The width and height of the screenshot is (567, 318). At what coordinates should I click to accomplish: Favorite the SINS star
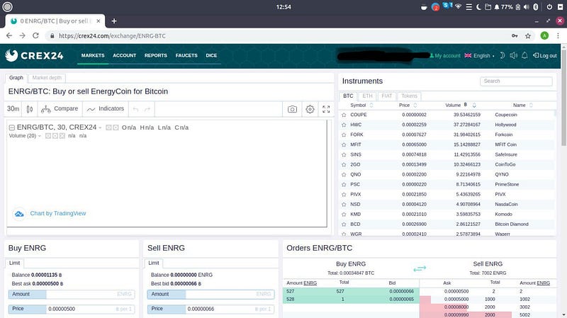(344, 154)
